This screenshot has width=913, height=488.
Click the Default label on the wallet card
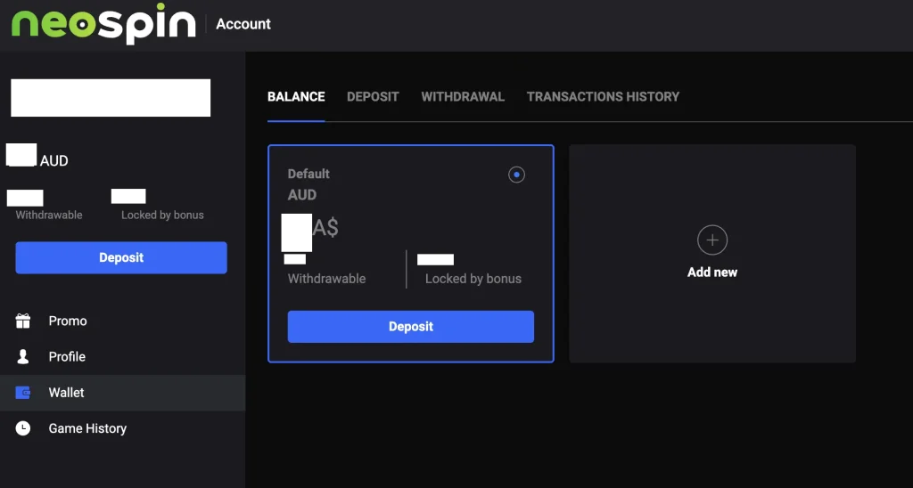tap(308, 174)
